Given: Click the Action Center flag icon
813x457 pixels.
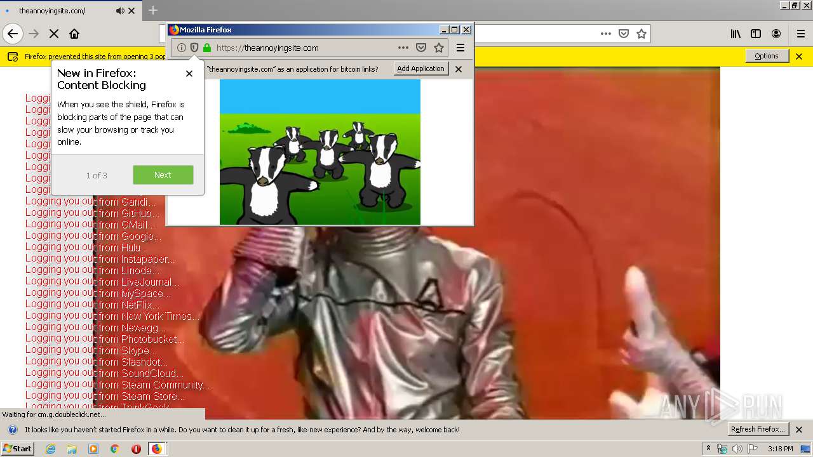Looking at the screenshot, I should pos(753,449).
